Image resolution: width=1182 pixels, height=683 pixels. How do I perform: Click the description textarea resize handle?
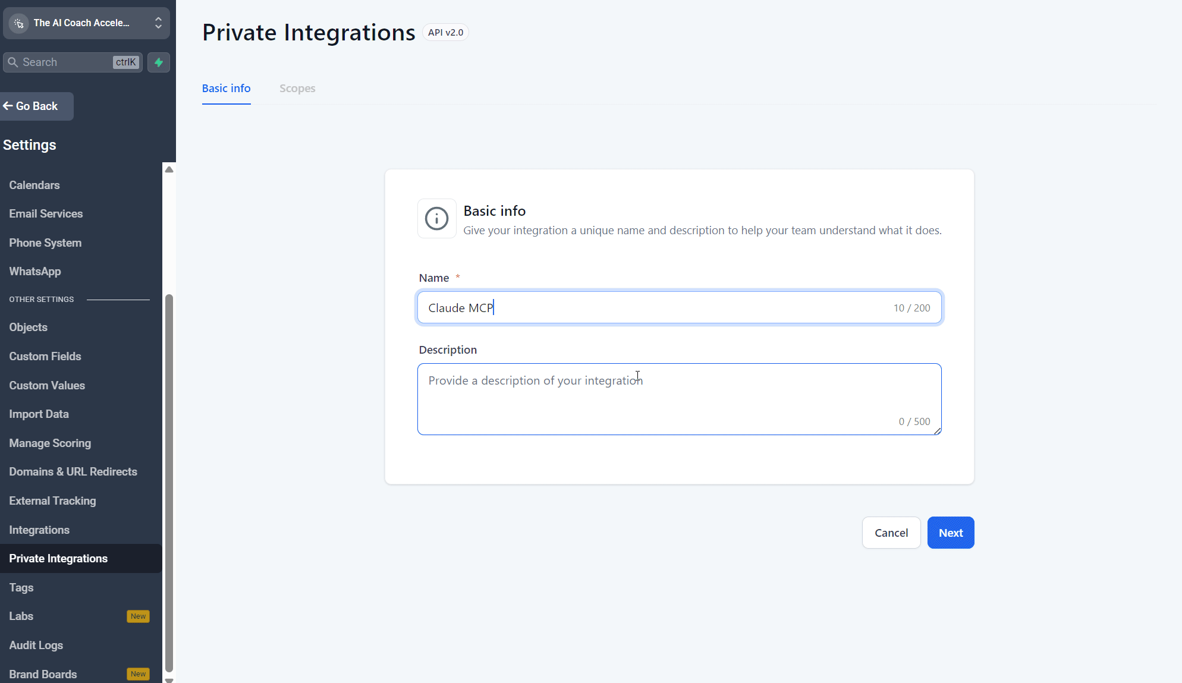pos(938,432)
